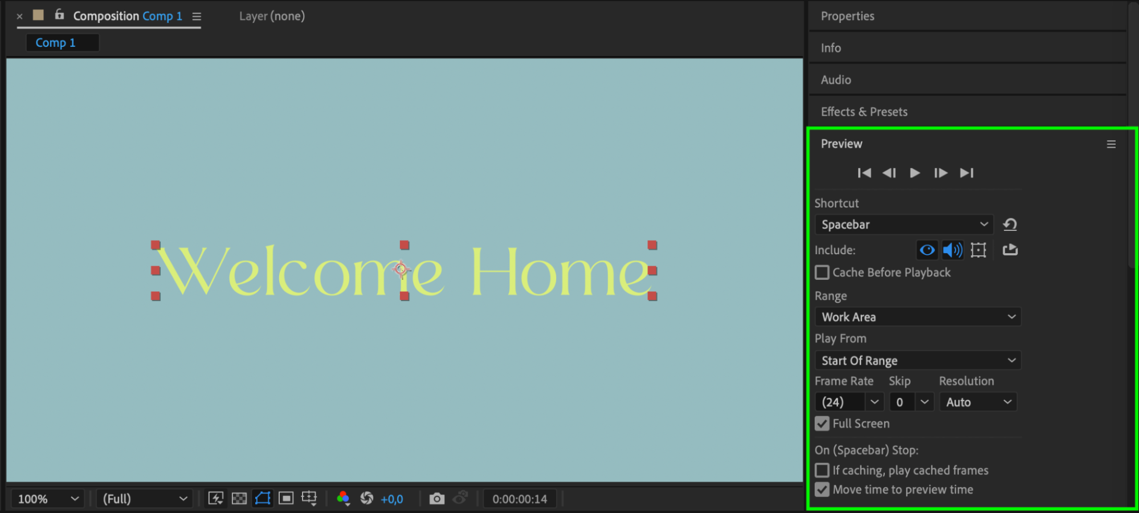1139x513 pixels.
Task: Open the Composition panel menu icon
Action: click(x=197, y=17)
